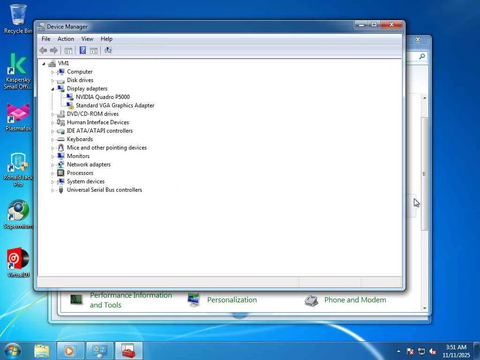Click the Control Panel taskbar button
This screenshot has height=360, width=480.
(99, 351)
